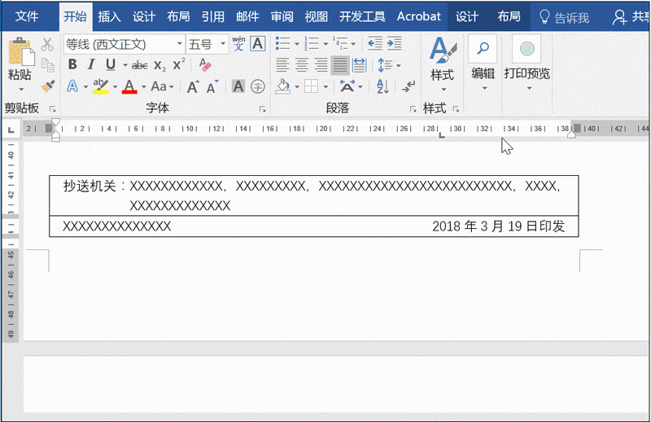Viewport: 651px width, 422px height.
Task: Toggle Bold formatting
Action: pyautogui.click(x=72, y=64)
